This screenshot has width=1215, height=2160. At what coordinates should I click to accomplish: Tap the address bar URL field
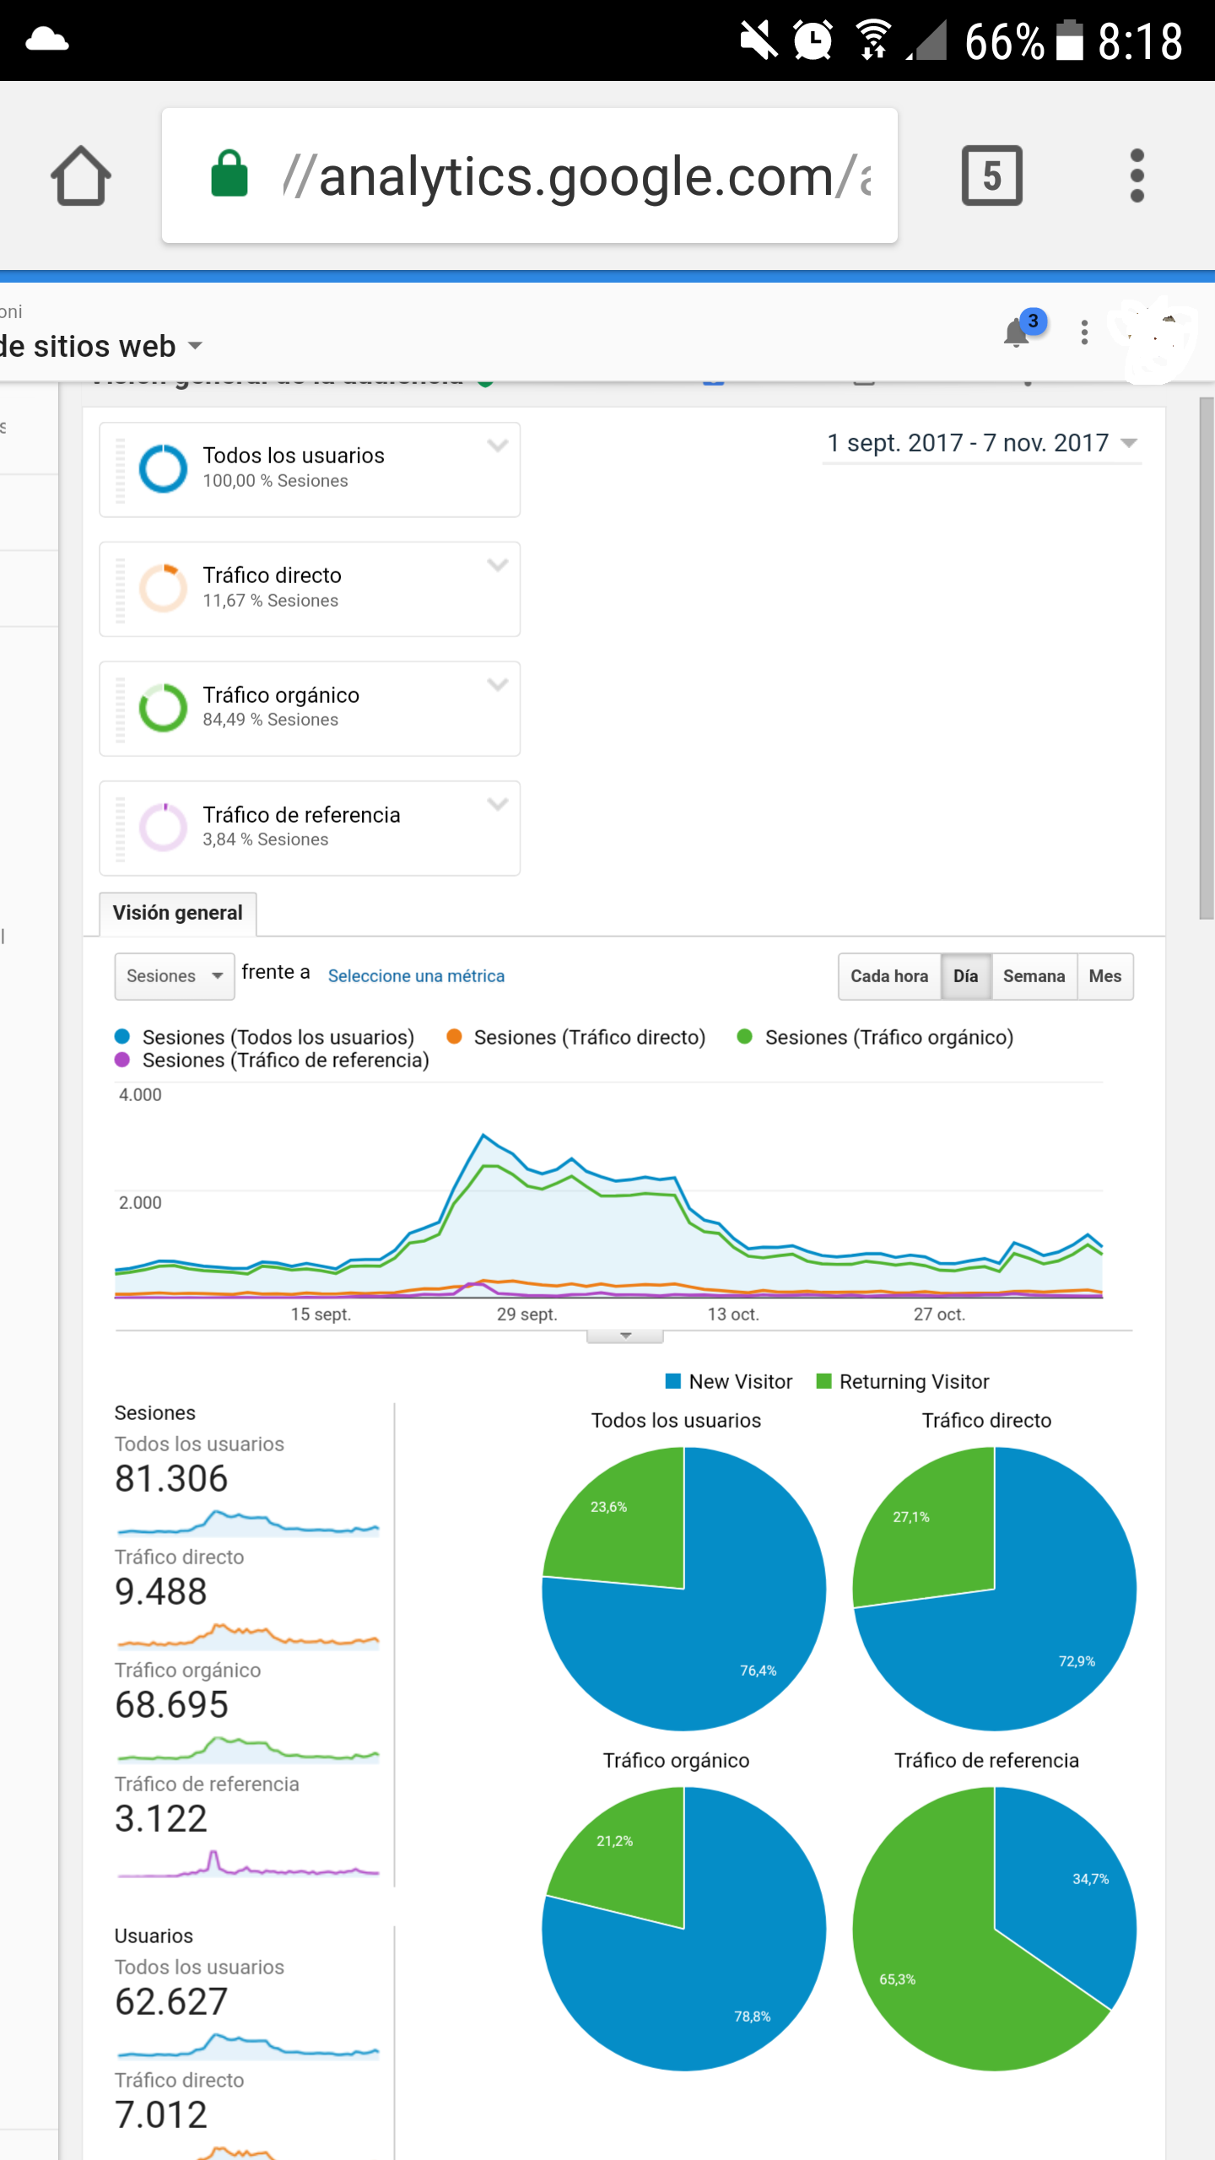pyautogui.click(x=530, y=175)
